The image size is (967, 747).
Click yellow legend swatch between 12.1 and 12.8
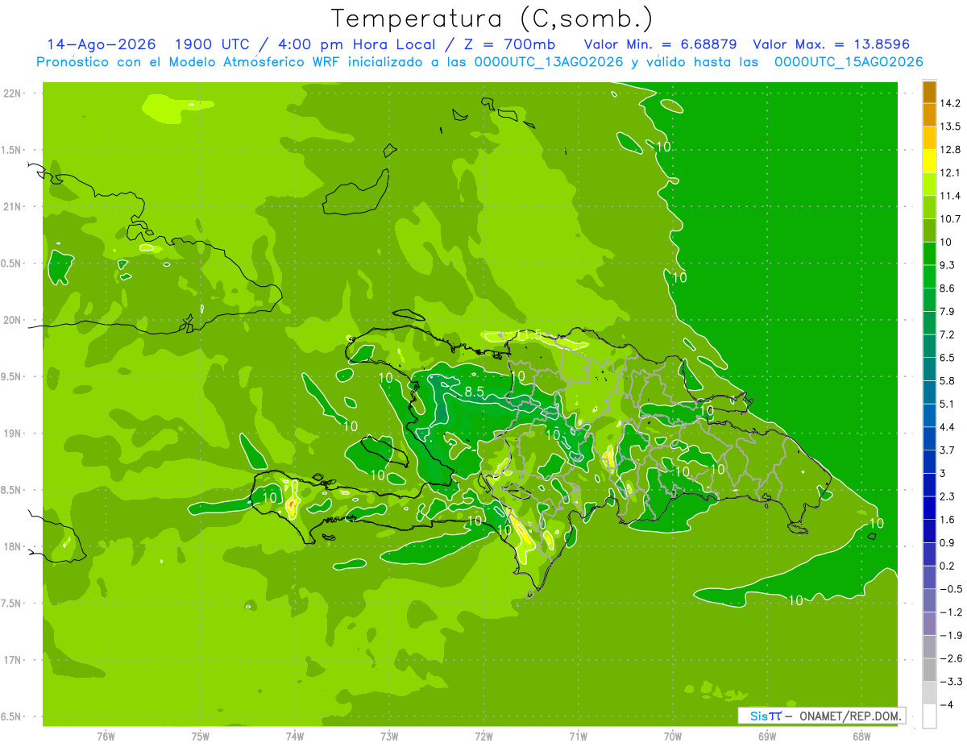(x=929, y=161)
